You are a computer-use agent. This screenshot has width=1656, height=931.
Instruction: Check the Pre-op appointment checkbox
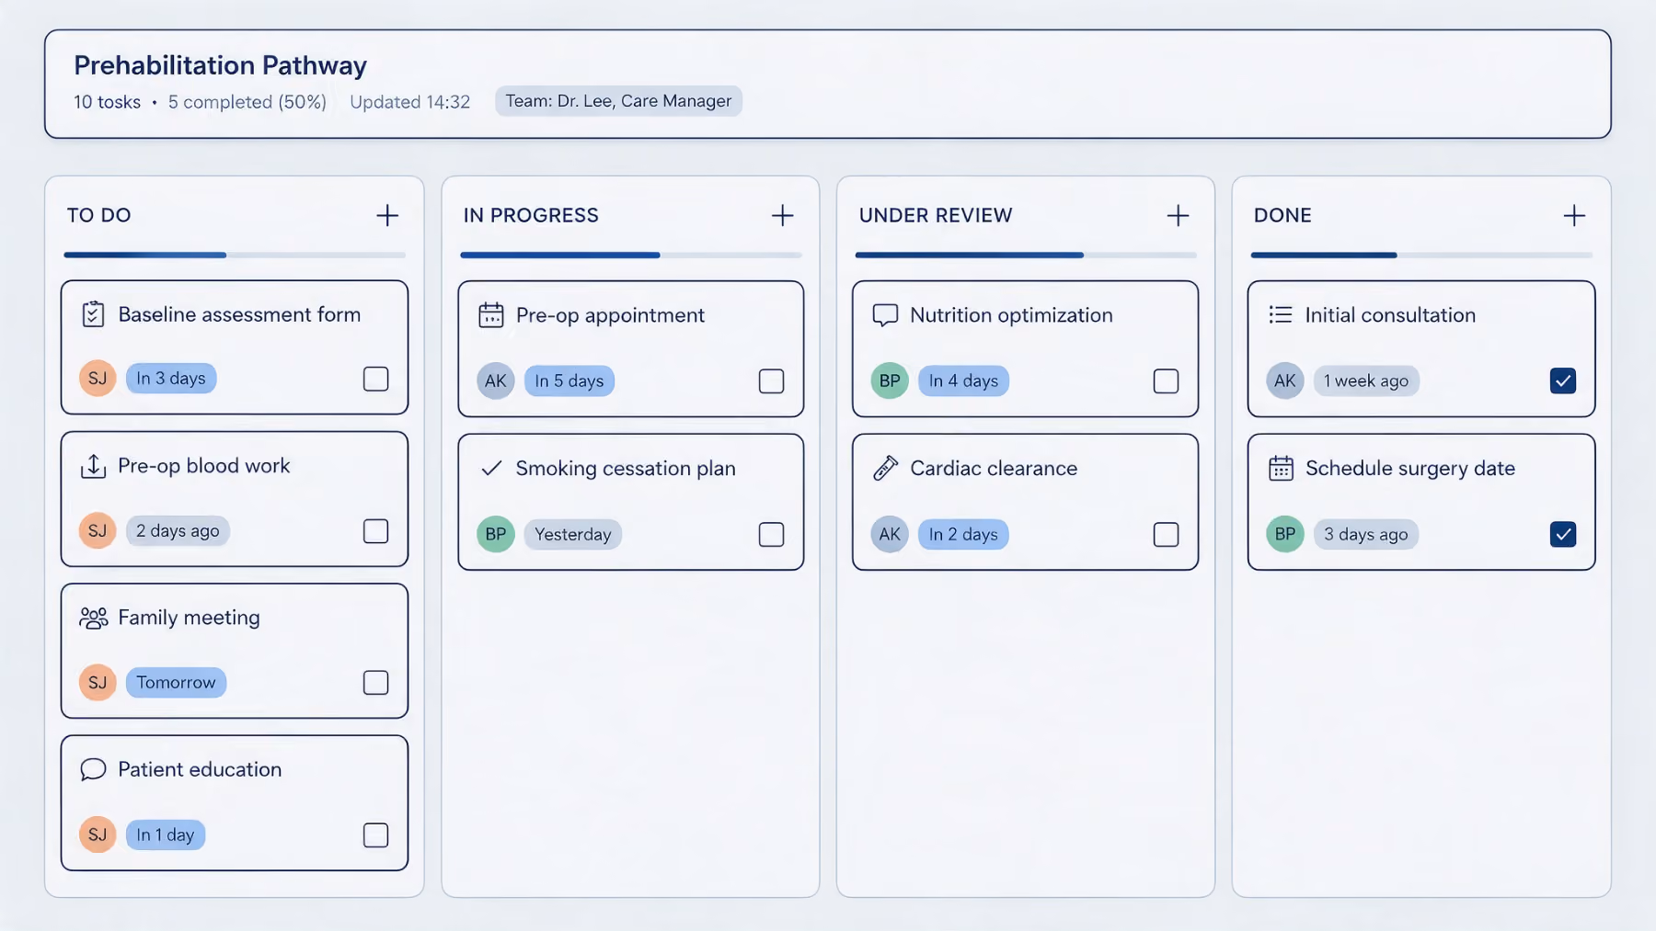771,381
